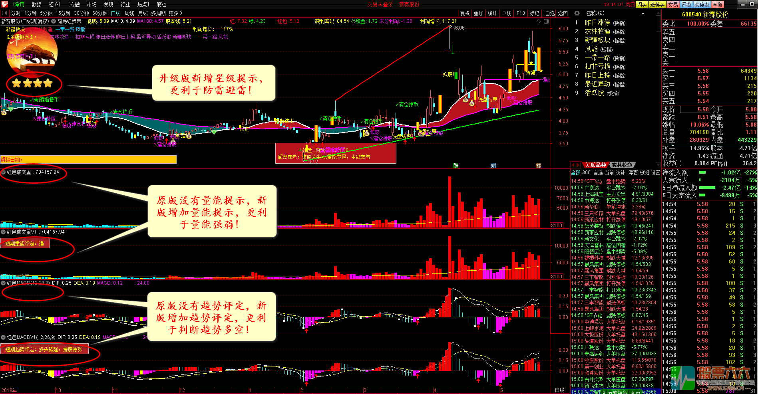Expand indicator dropdown beside 新赛股份(日线.前复权)

coord(54,21)
